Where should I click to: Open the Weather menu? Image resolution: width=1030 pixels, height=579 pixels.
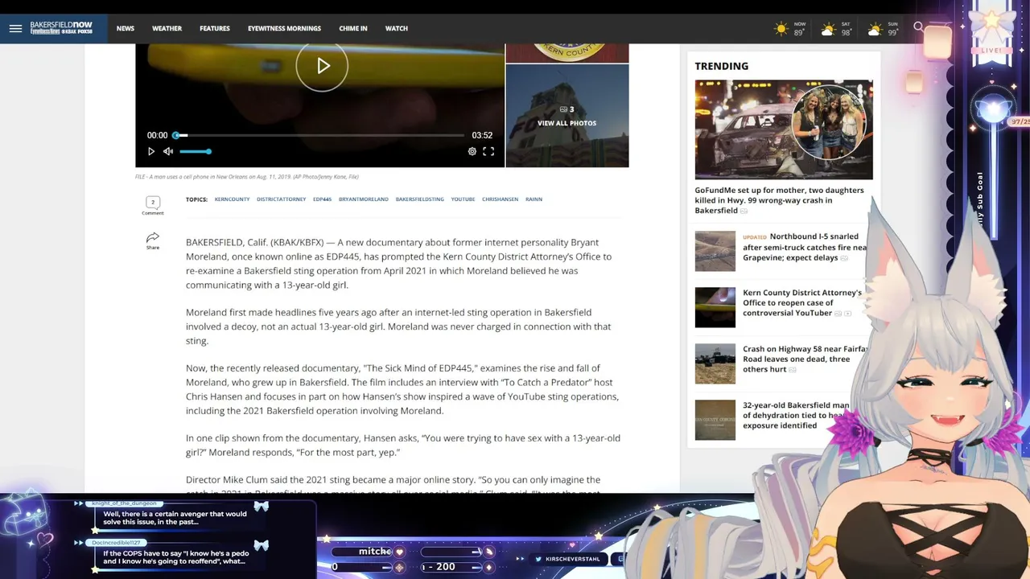[167, 28]
